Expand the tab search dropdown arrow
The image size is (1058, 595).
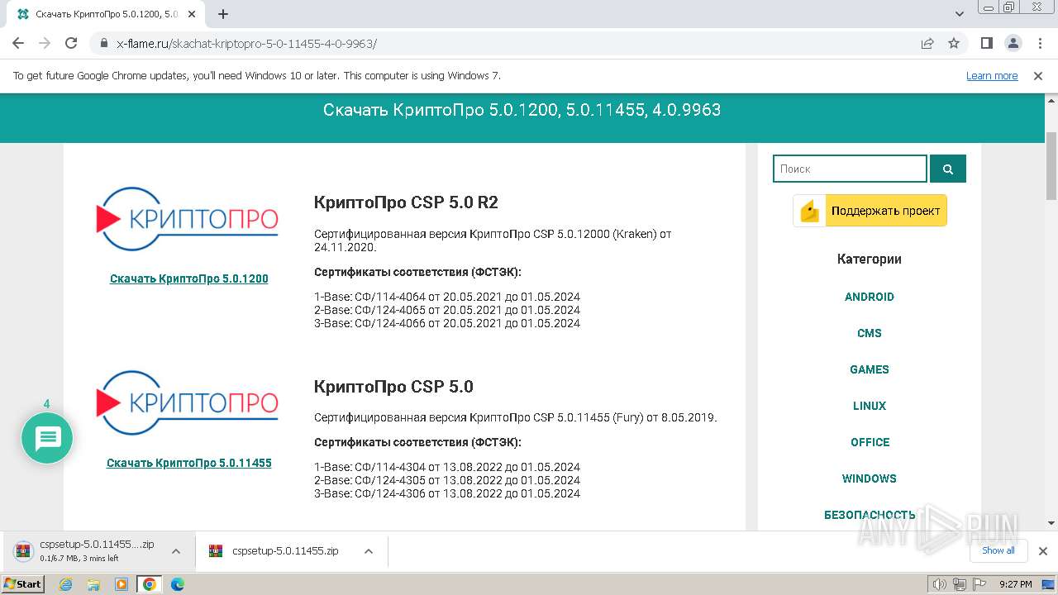(960, 14)
